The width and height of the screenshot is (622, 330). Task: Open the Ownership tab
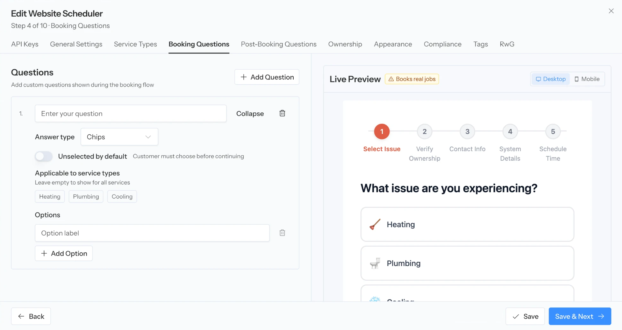tap(345, 44)
